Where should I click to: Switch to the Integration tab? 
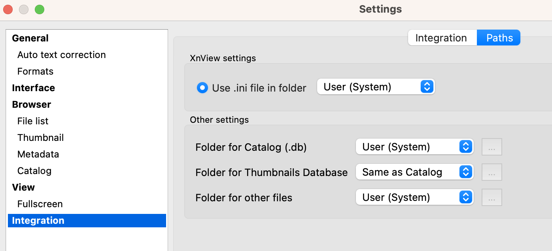tap(441, 38)
